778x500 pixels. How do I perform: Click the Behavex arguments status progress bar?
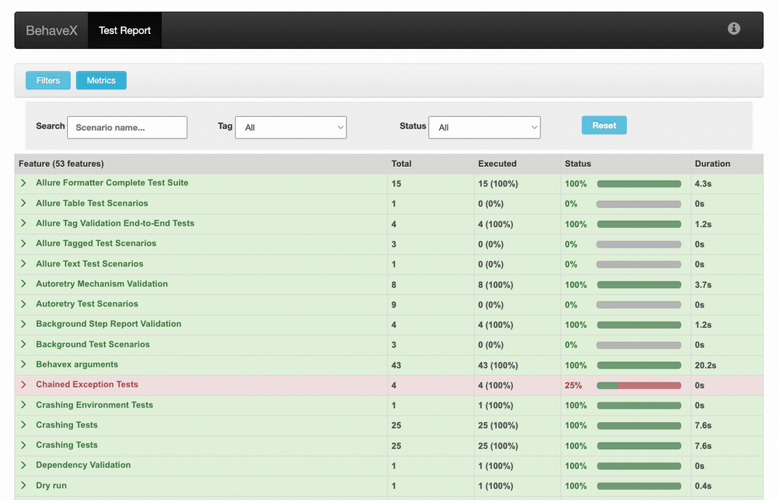[639, 365]
